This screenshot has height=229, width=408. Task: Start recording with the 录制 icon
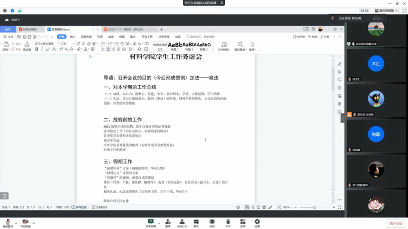(x=212, y=221)
